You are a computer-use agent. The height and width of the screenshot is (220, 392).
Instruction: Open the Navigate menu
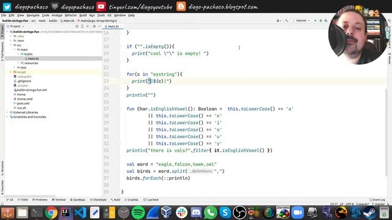click(33, 15)
